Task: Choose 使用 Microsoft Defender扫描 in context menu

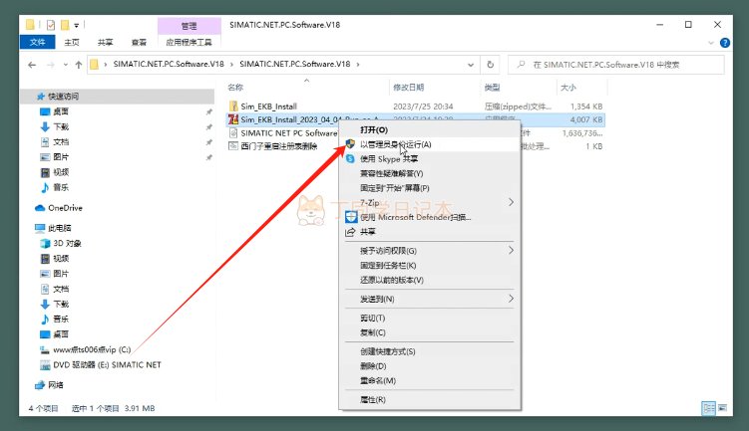Action: 430,217
